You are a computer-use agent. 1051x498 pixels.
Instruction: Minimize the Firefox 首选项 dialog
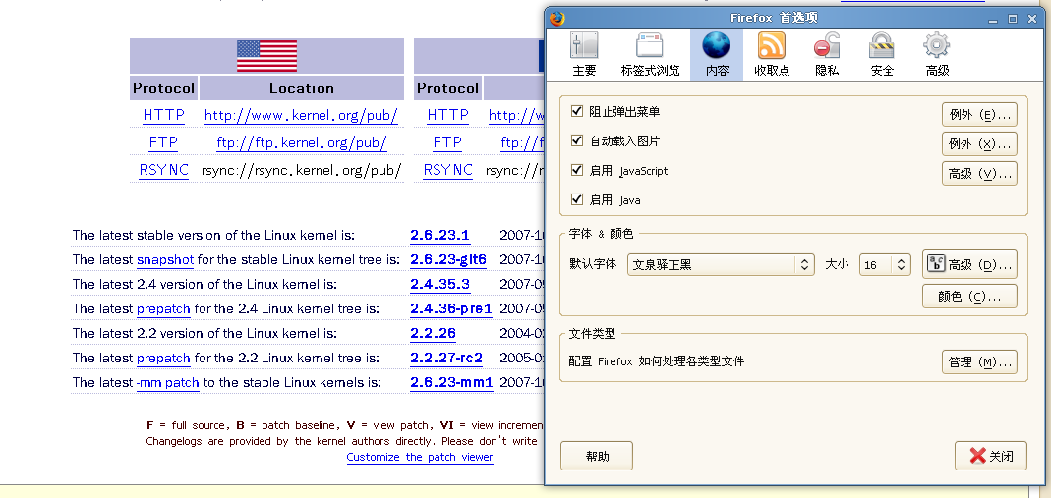(x=994, y=18)
